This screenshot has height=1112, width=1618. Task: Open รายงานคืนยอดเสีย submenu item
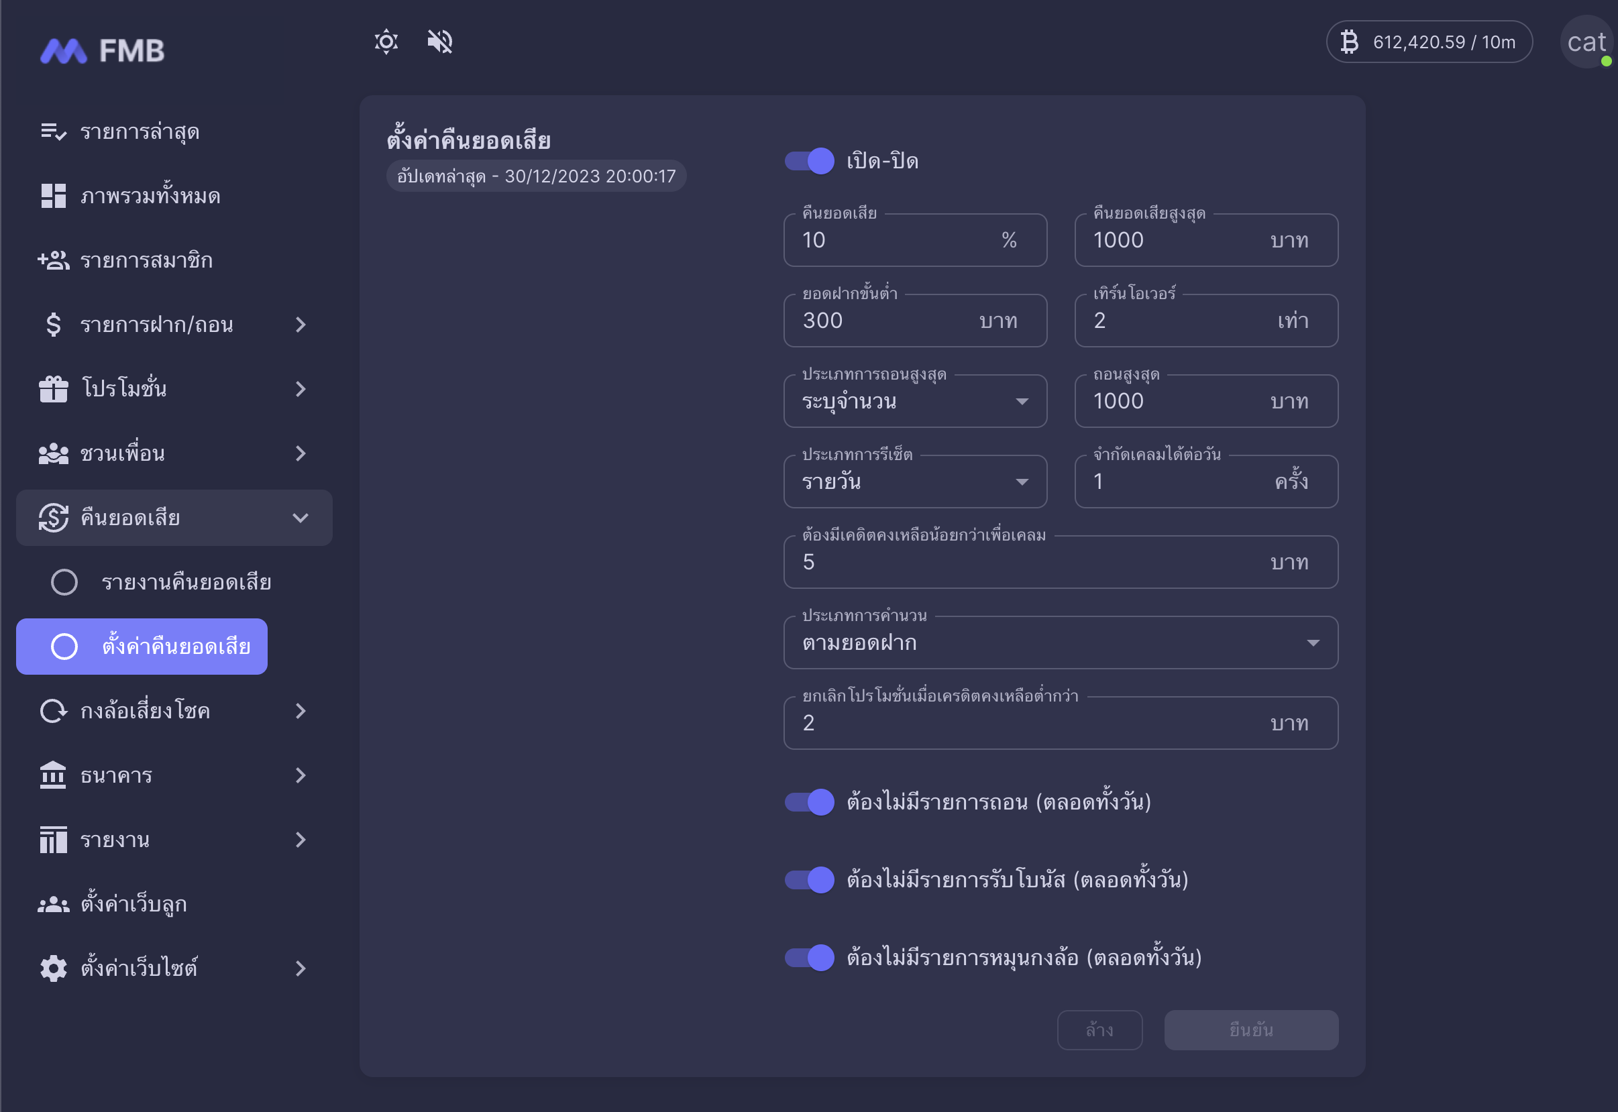click(x=185, y=581)
